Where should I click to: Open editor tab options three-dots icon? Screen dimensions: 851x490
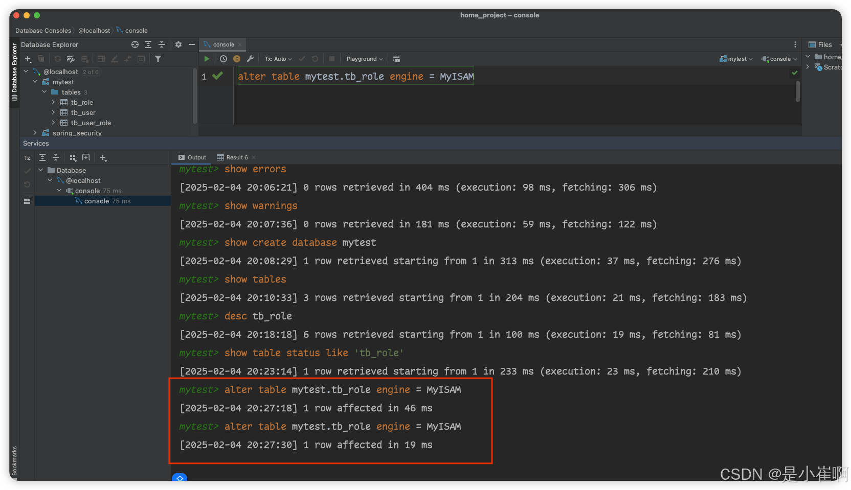tap(795, 44)
